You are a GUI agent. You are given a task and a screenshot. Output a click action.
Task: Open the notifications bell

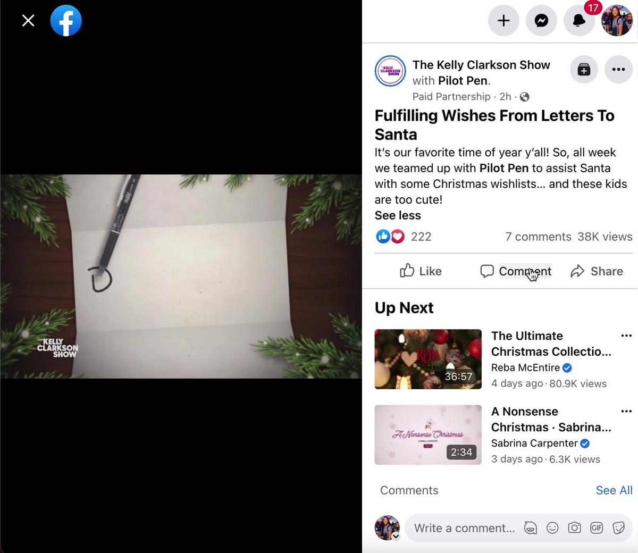click(x=578, y=21)
